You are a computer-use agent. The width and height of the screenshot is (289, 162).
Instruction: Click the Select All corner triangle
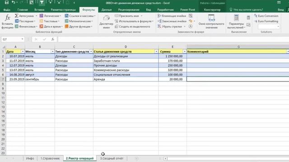click(3, 47)
